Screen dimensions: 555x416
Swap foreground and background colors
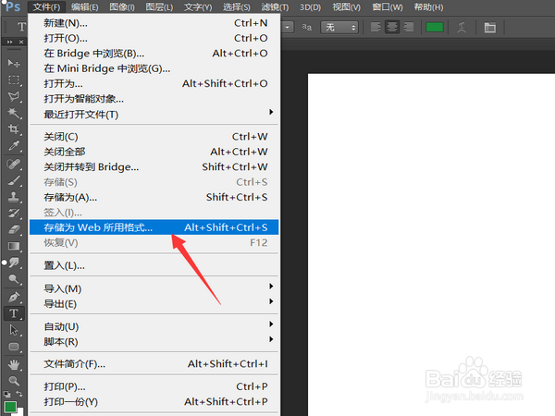tap(19, 394)
